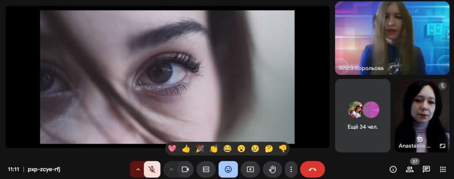Image resolution: width=454 pixels, height=179 pixels.
Task: Toggle the camera on or off
Action: [x=185, y=169]
